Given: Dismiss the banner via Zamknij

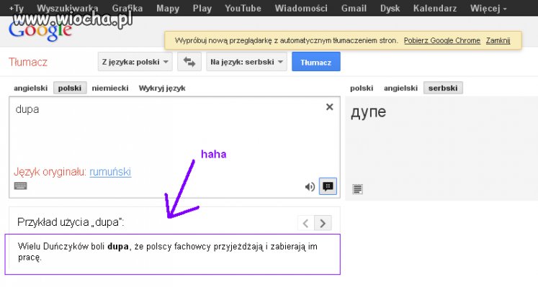Looking at the screenshot, I should [498, 40].
